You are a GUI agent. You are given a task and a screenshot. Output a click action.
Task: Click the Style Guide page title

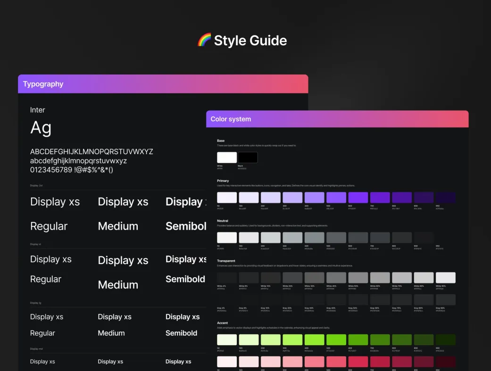click(250, 41)
